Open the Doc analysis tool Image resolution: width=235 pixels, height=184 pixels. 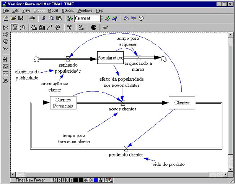(x=5, y=49)
